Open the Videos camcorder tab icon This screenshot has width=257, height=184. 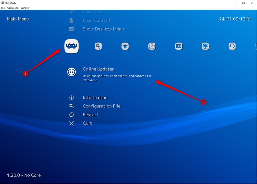click(x=205, y=46)
